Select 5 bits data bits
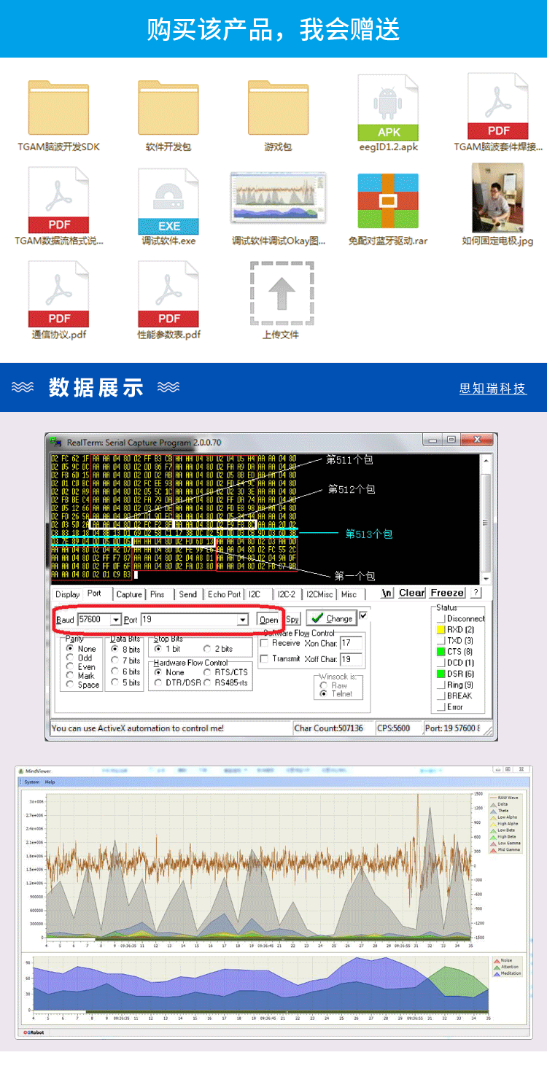The height and width of the screenshot is (1090, 547). [x=115, y=682]
